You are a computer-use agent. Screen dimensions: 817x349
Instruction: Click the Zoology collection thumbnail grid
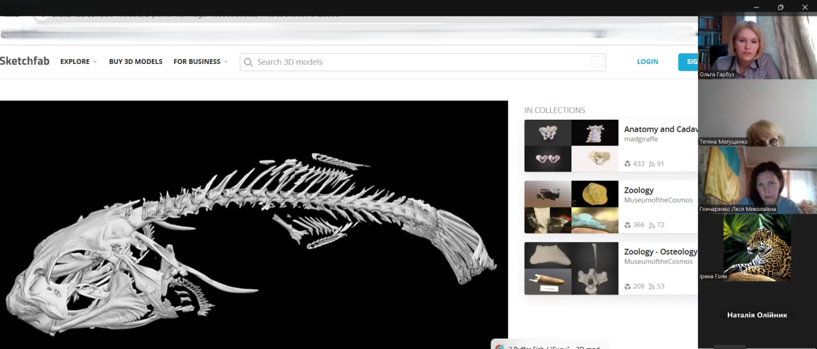point(571,207)
